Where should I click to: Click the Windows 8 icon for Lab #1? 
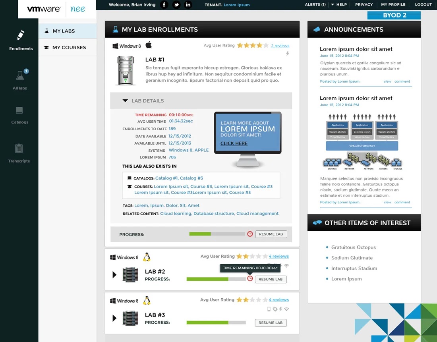click(127, 46)
